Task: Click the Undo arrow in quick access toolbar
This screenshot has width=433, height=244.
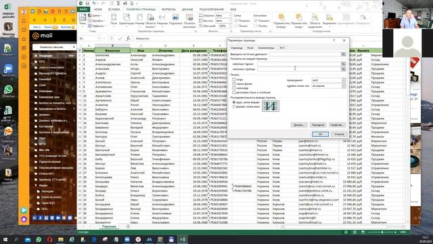Action: click(x=94, y=3)
